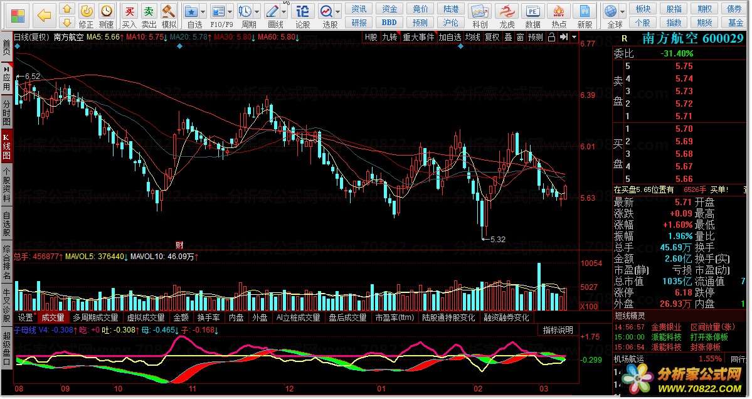
Task: Open the chart header dropdown triangle
Action: coord(574,37)
